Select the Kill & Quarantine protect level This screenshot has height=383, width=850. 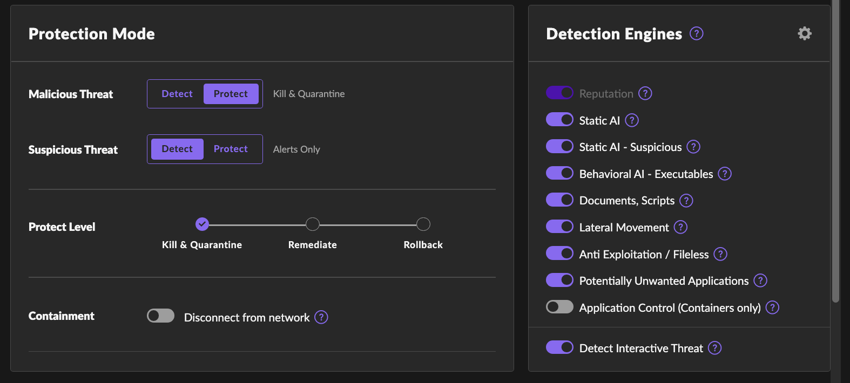[x=202, y=224]
